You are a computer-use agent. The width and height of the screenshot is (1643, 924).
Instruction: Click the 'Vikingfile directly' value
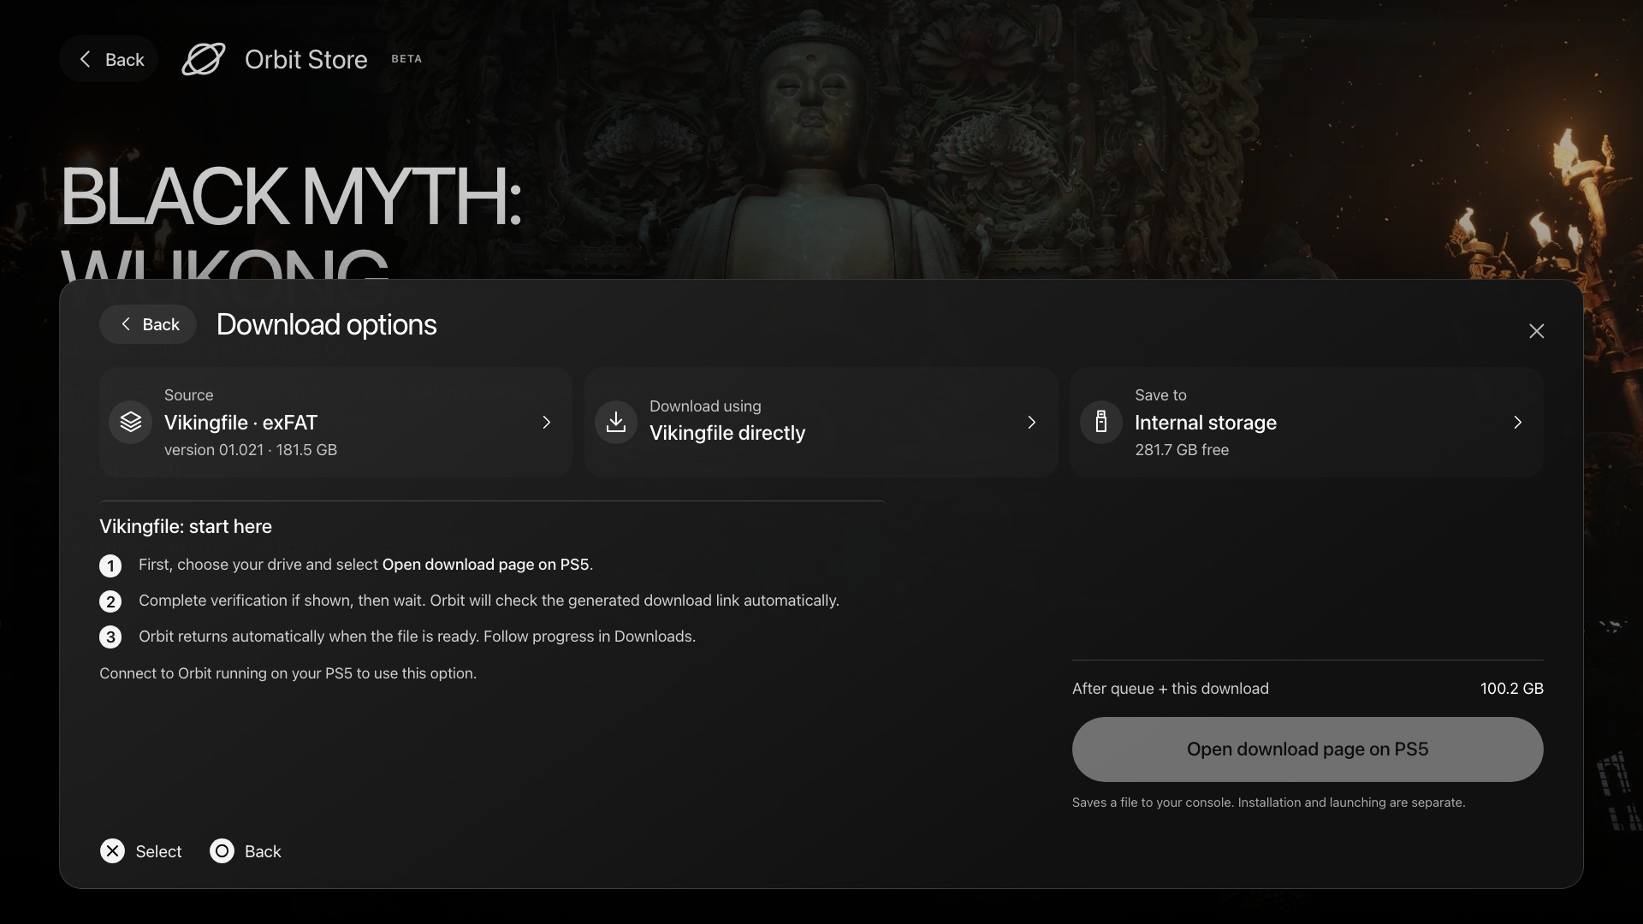(x=727, y=433)
